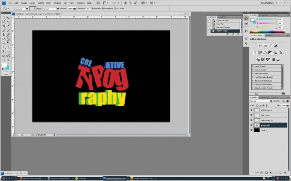Add layer style fx icon
The height and width of the screenshot is (181, 291).
(261, 173)
